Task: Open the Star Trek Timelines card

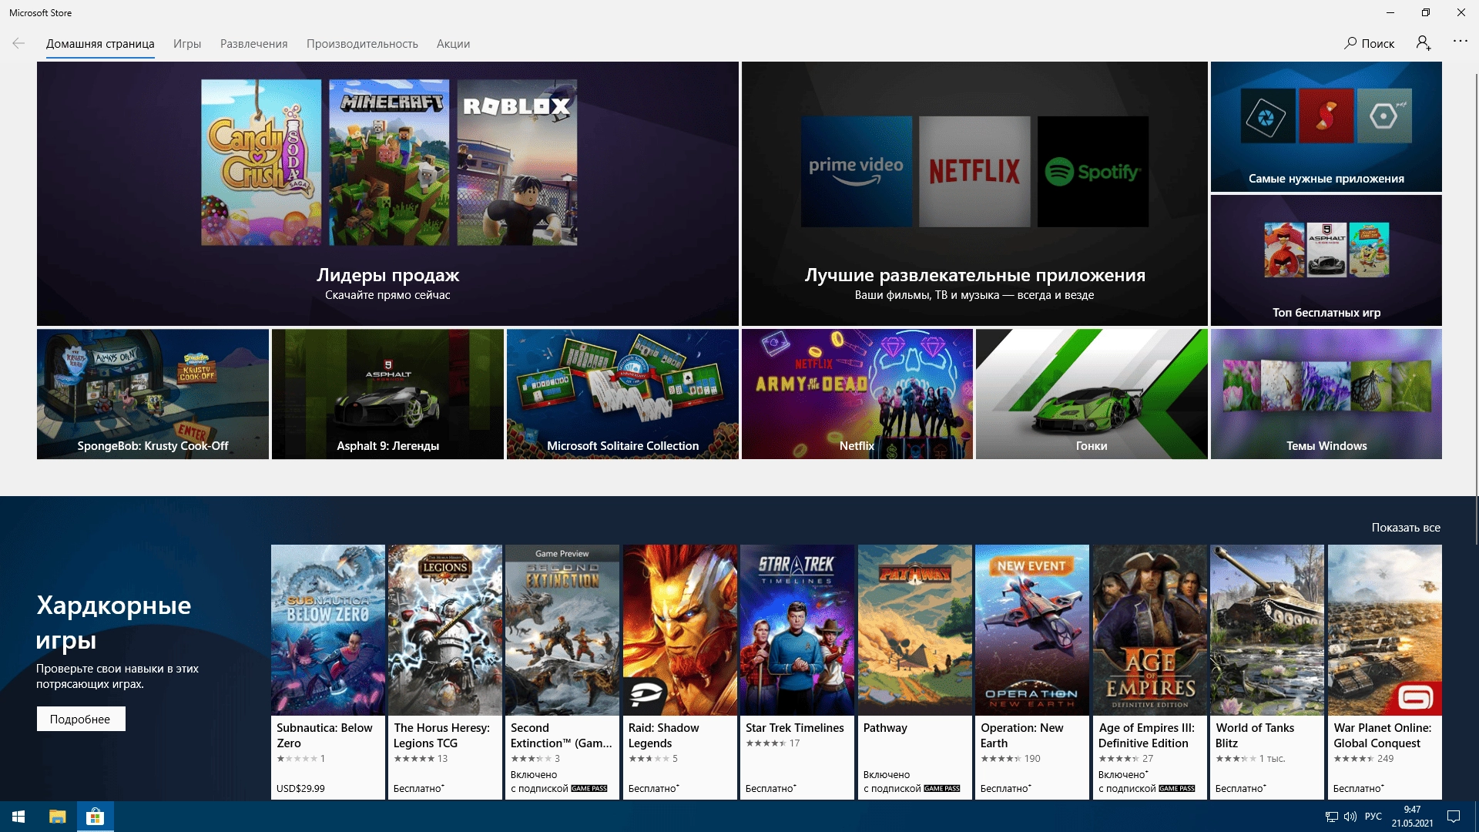Action: [797, 672]
